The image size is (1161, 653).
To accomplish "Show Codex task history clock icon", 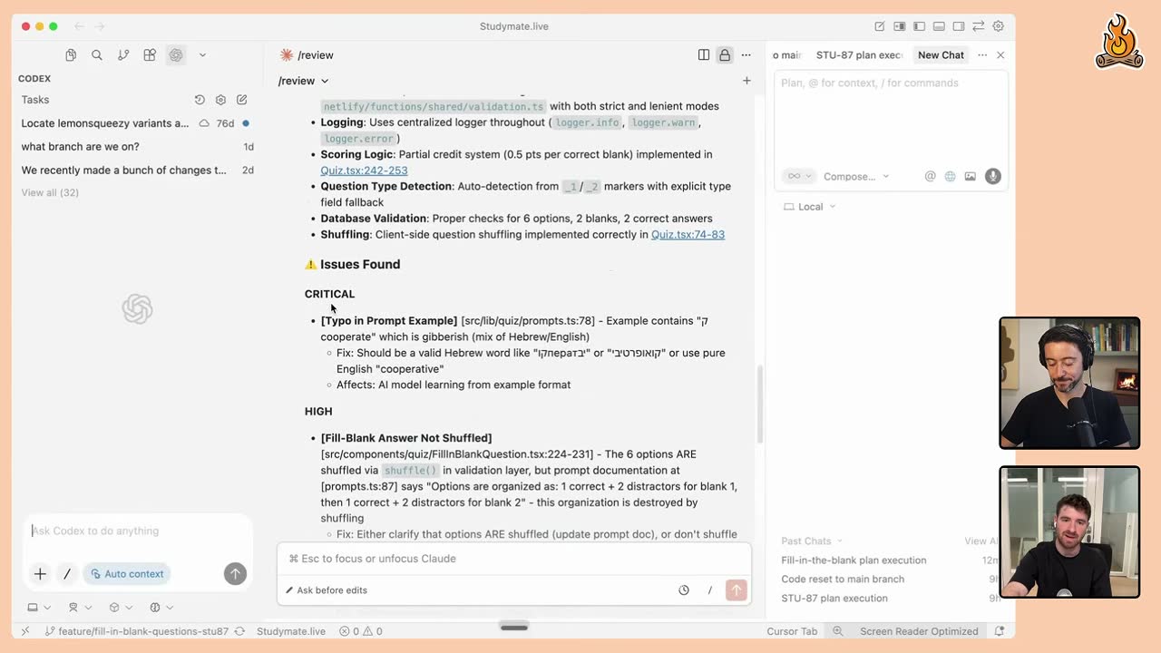I will coord(200,100).
